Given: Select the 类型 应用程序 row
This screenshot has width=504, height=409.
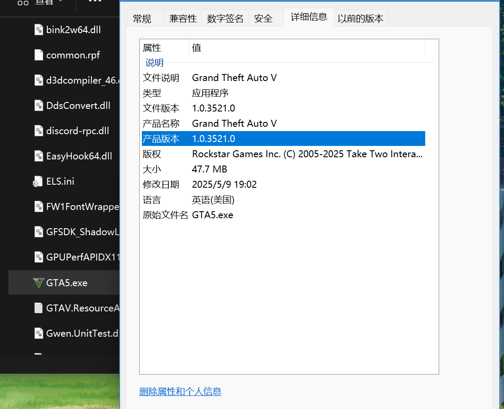Looking at the screenshot, I should pyautogui.click(x=283, y=93).
